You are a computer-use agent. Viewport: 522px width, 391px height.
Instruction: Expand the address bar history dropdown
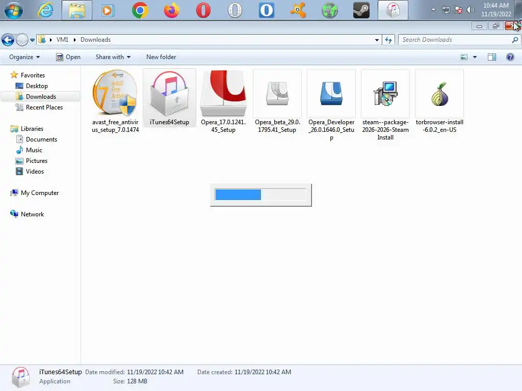[377, 40]
